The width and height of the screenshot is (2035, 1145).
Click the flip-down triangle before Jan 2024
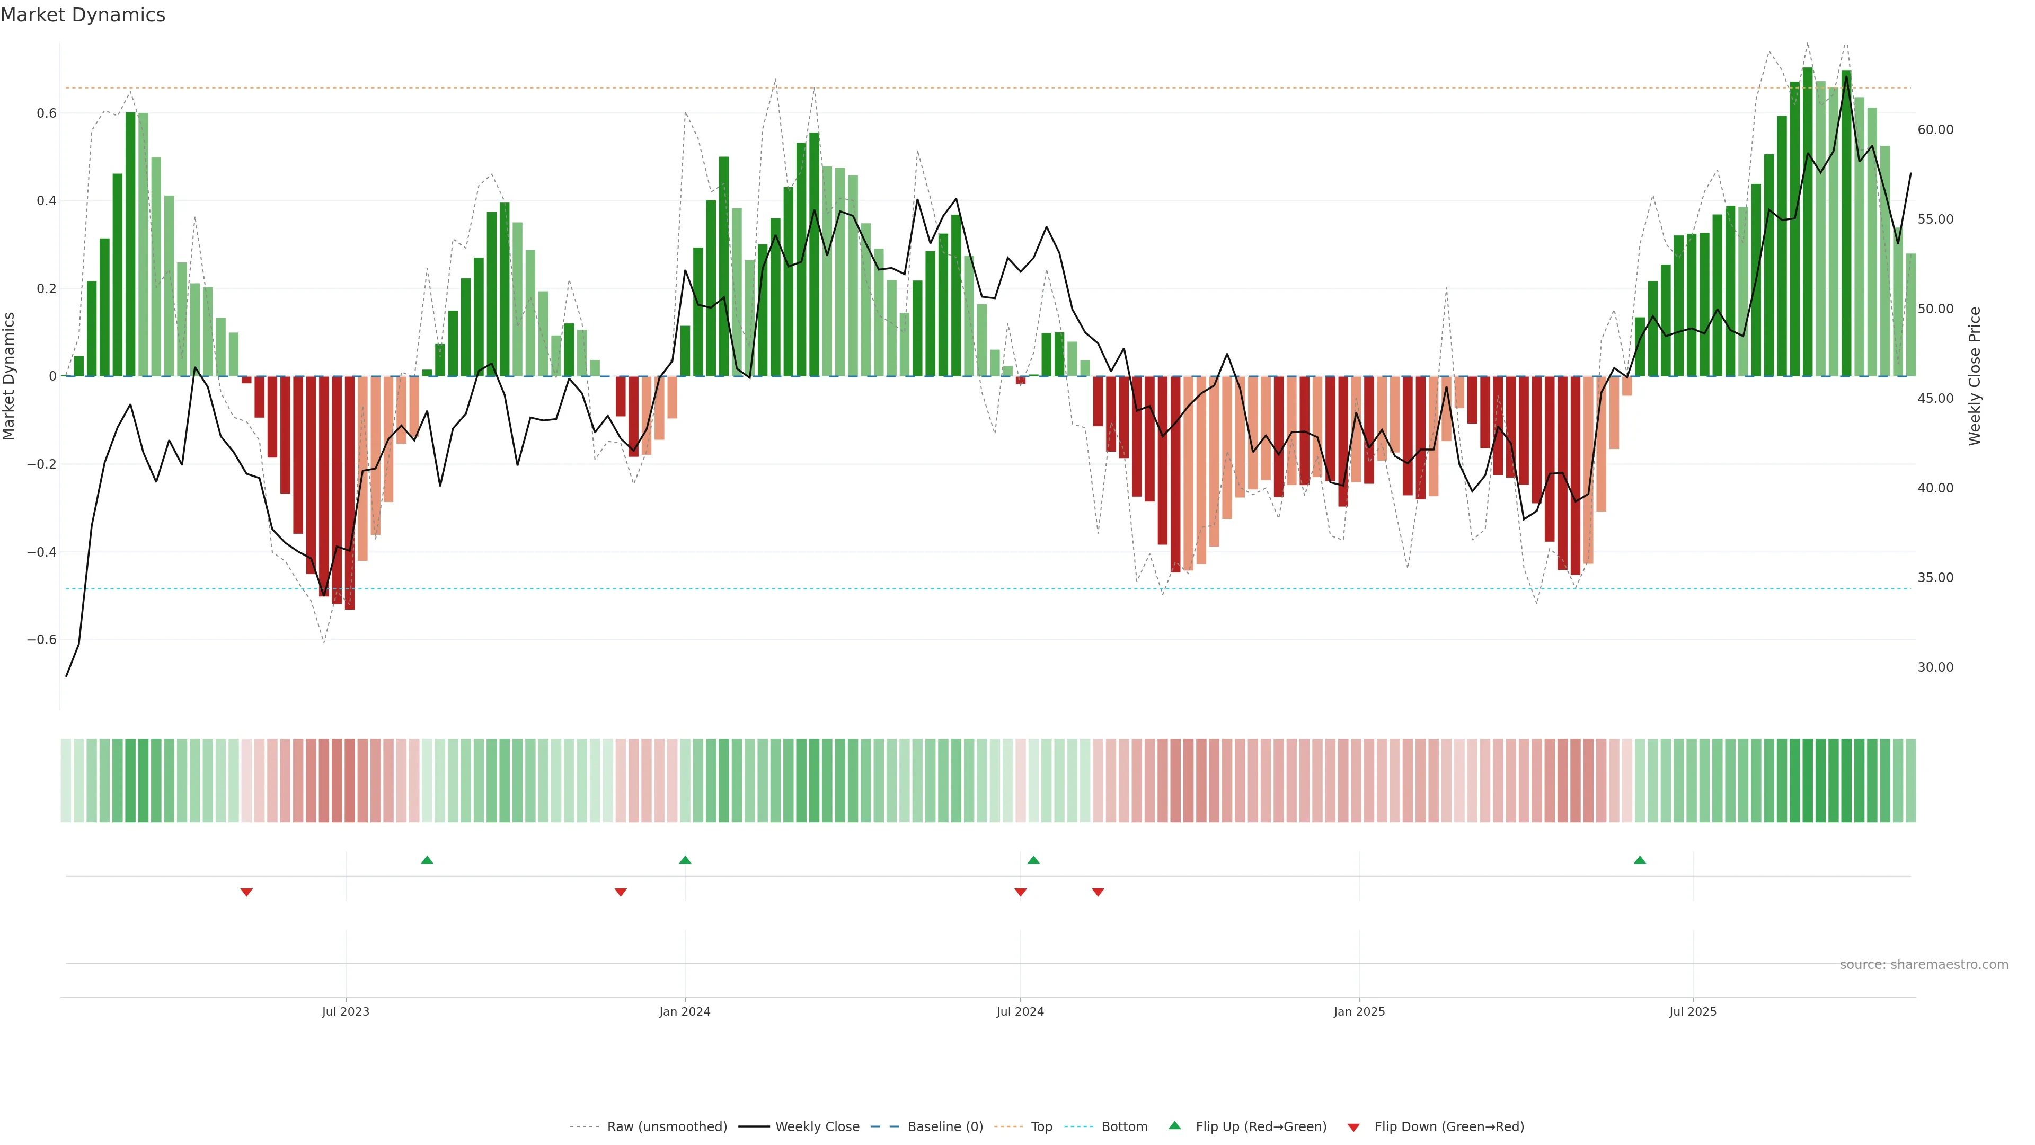pyautogui.click(x=620, y=892)
